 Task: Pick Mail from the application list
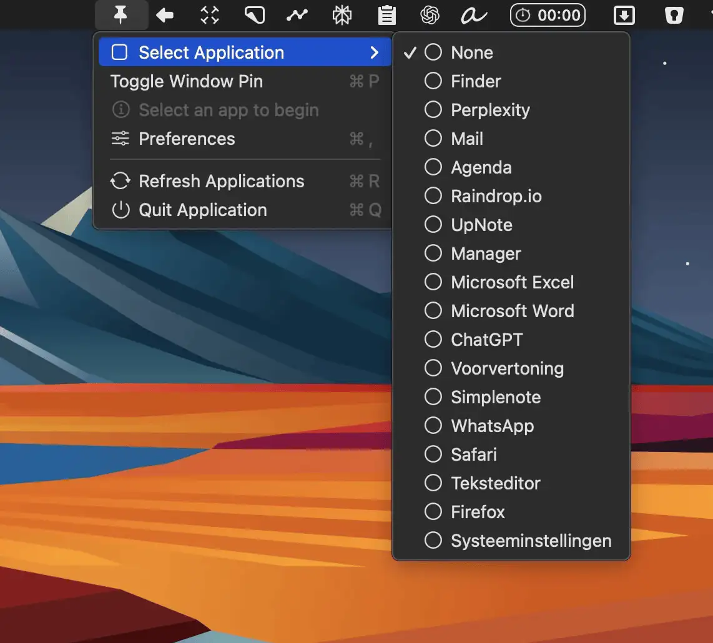[511, 138]
